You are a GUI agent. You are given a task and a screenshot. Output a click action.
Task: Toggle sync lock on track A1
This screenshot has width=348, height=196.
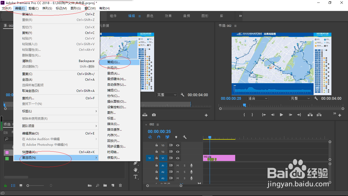171,165
